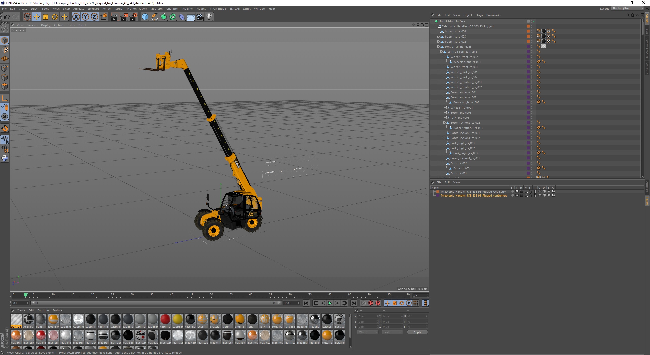Add a light object
Image resolution: width=650 pixels, height=355 pixels.
click(209, 17)
